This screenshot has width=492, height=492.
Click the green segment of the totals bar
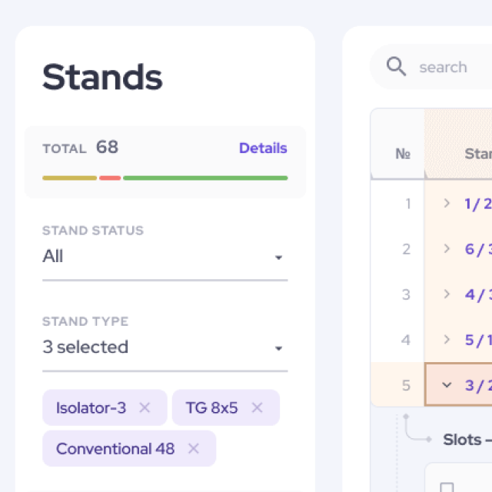point(205,178)
